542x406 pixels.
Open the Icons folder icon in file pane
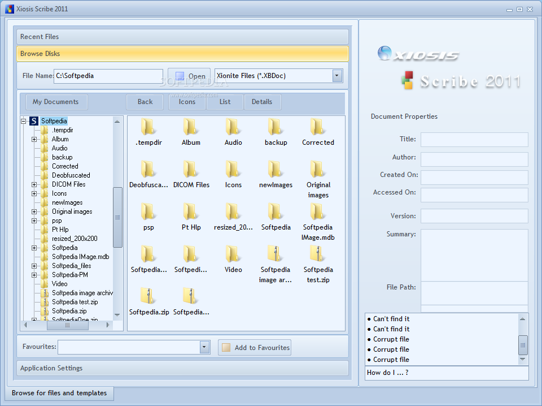[x=233, y=169]
